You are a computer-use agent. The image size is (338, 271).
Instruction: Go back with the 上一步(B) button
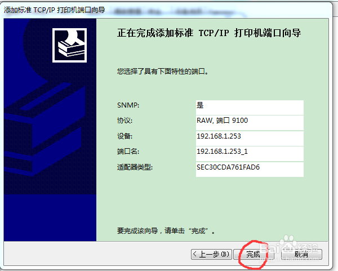coord(211,255)
